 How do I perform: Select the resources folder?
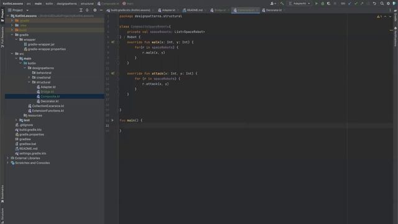[35, 116]
